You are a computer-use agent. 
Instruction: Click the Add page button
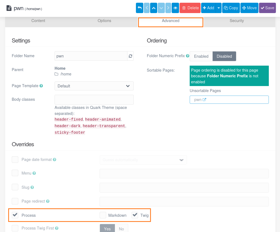pyautogui.click(x=208, y=8)
